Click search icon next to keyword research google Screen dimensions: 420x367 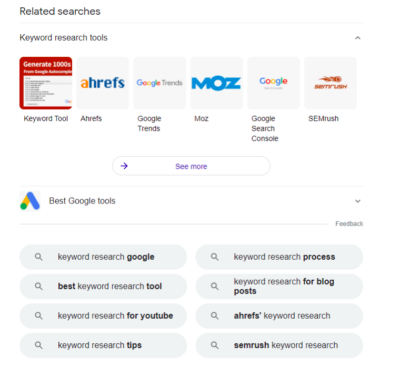pyautogui.click(x=38, y=257)
